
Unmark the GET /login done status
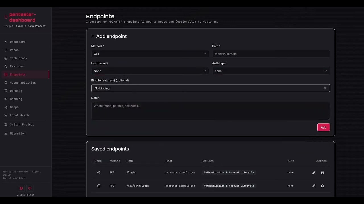coord(99,172)
